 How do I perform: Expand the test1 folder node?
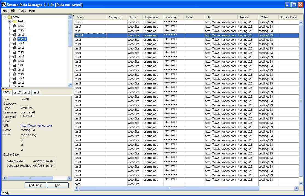pos(10,21)
